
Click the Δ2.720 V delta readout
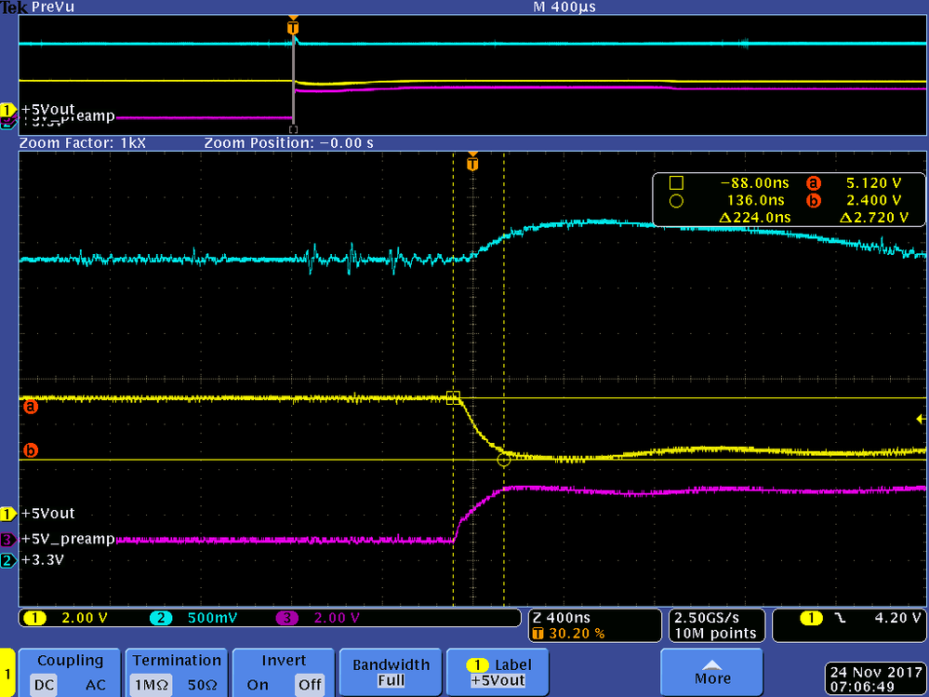click(874, 218)
